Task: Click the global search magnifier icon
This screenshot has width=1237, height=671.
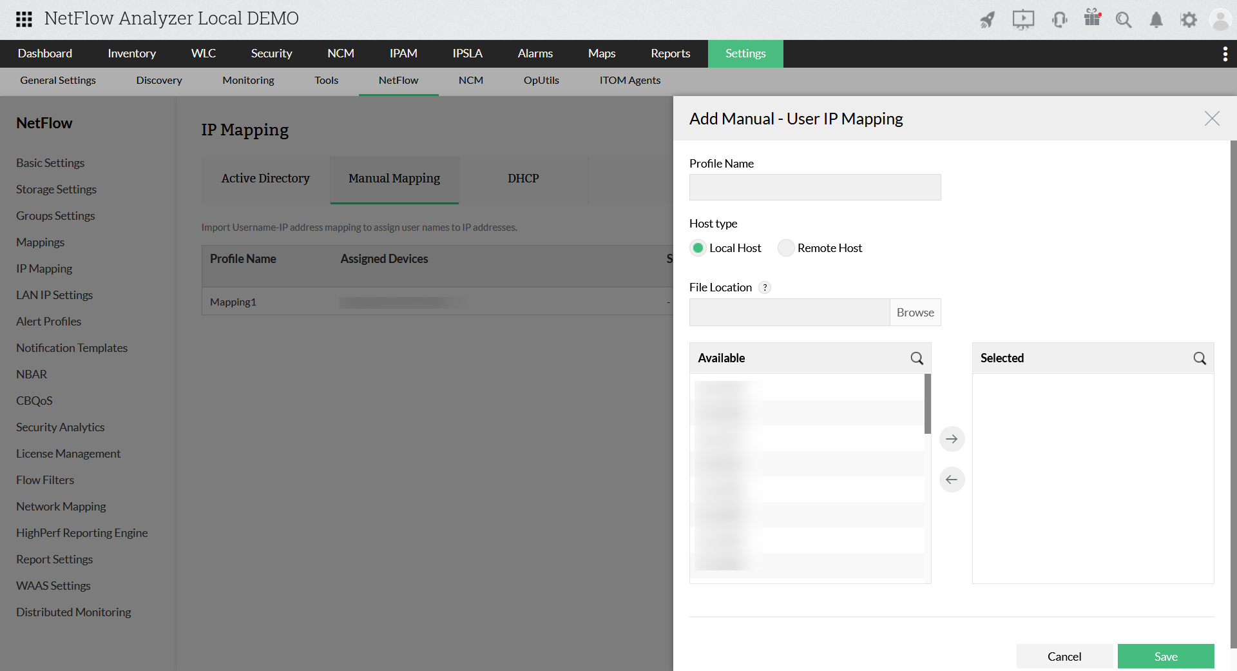Action: tap(1124, 20)
